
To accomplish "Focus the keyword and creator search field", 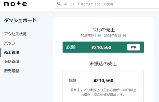I will [x=107, y=4].
